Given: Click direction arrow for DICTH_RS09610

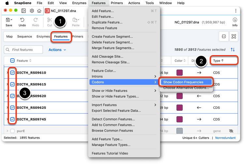Looking at the screenshot, I should point(199,73).
